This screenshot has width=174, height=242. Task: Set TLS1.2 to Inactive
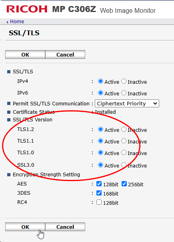click(124, 129)
